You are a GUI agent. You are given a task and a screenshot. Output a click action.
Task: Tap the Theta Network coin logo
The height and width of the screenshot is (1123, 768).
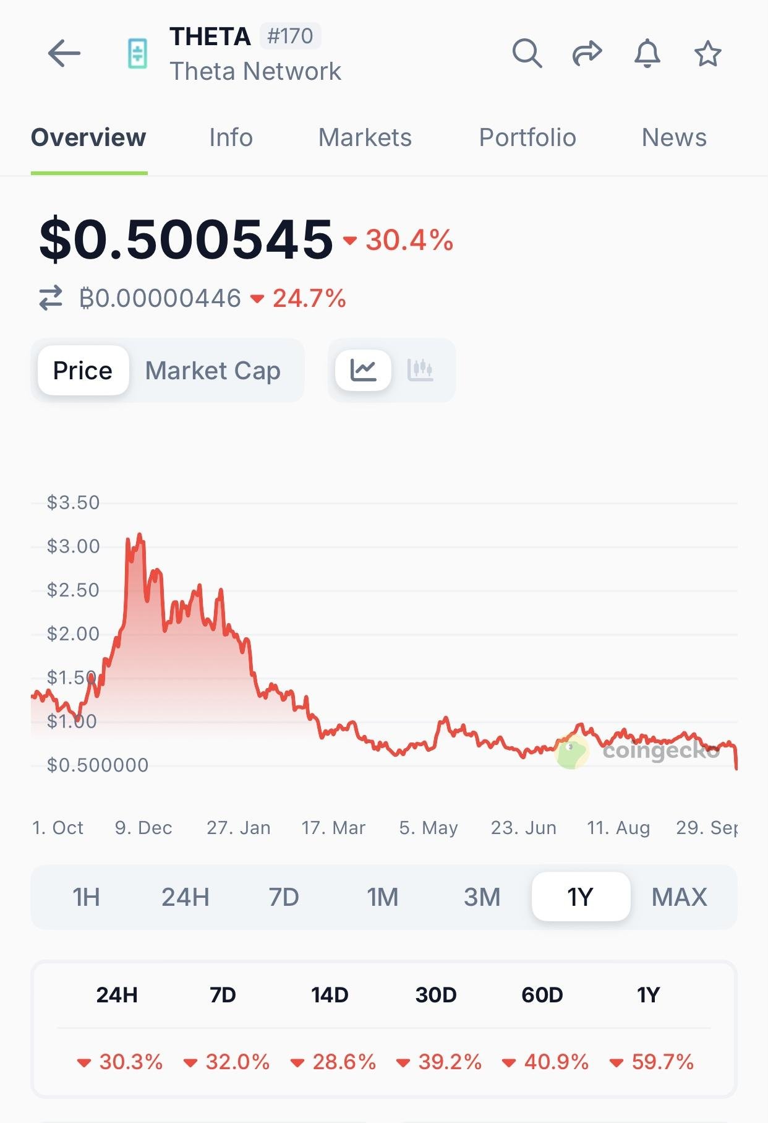(x=137, y=54)
